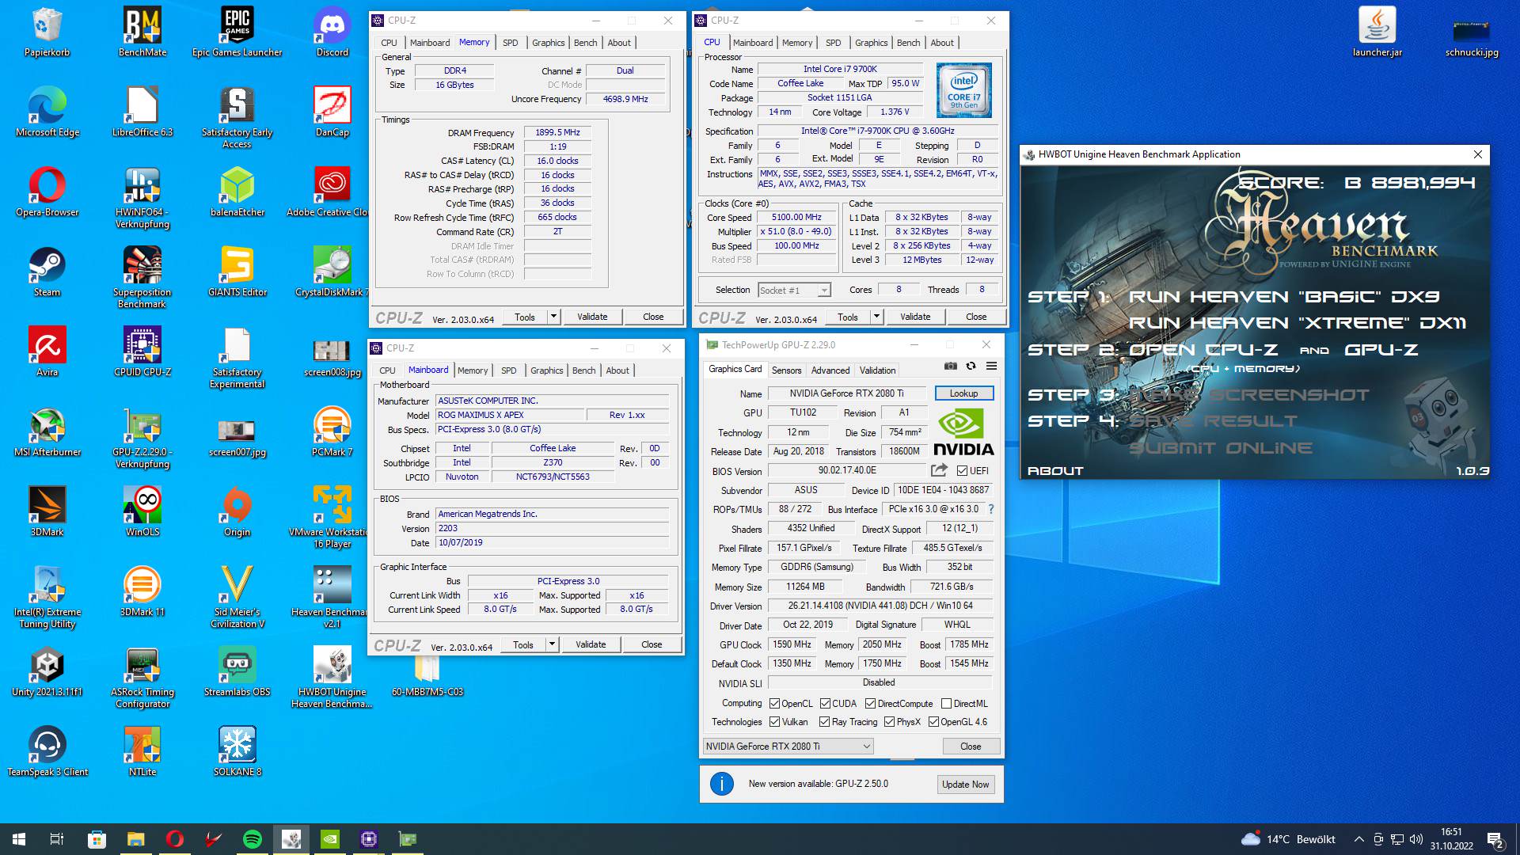
Task: Open the Socket #1 selection dropdown
Action: pyautogui.click(x=794, y=290)
